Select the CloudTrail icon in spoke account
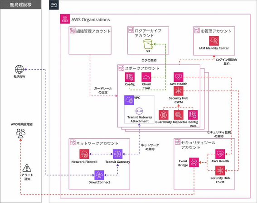This screenshot has width=257, height=203. tap(146, 77)
